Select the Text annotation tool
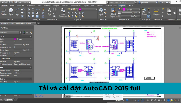 tap(49, 12)
